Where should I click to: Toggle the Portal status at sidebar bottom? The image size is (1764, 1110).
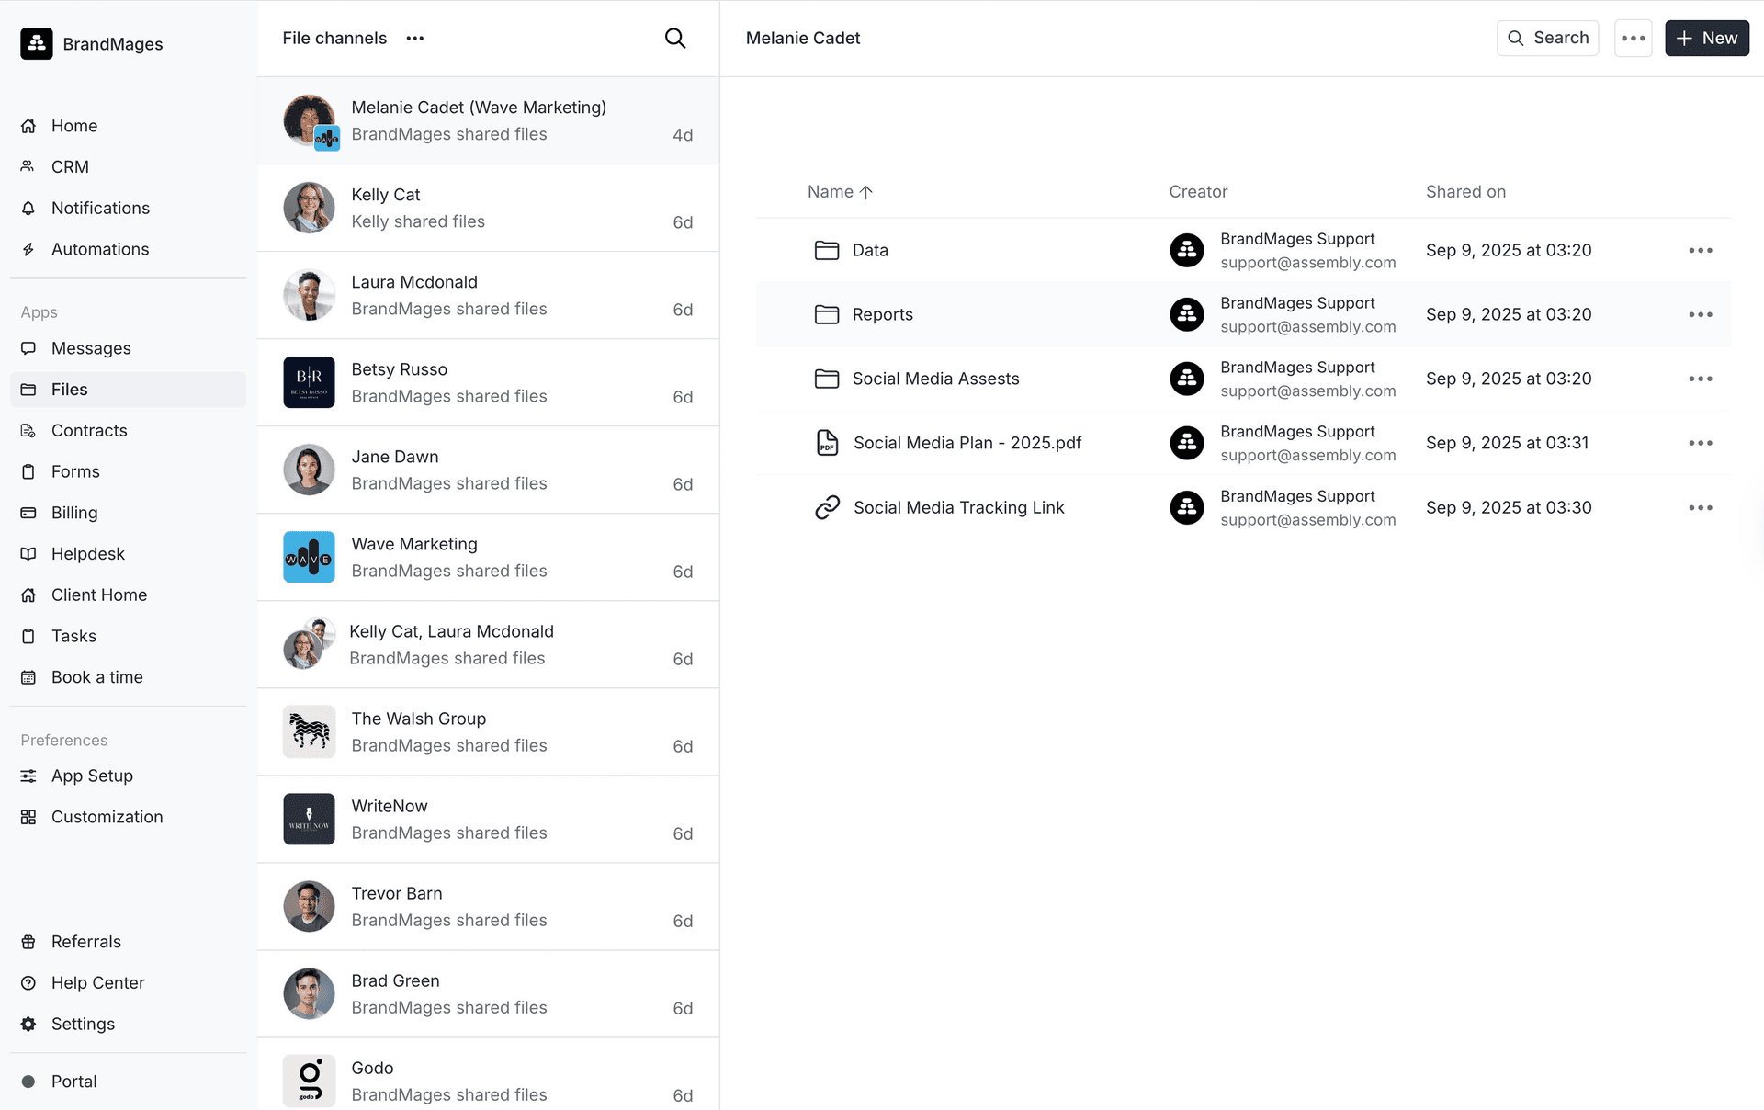pyautogui.click(x=28, y=1082)
